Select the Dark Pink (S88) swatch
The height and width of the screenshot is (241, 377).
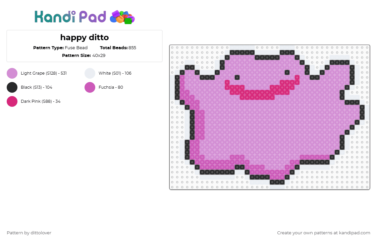coord(12,101)
